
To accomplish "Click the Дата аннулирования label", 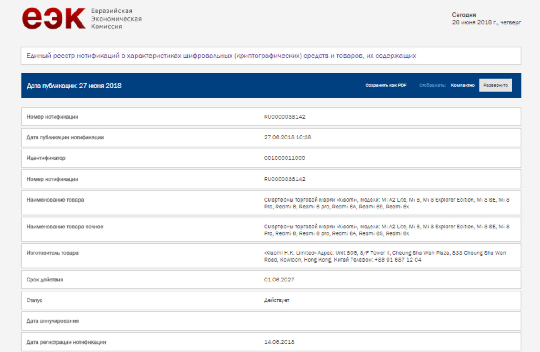I will [52, 321].
